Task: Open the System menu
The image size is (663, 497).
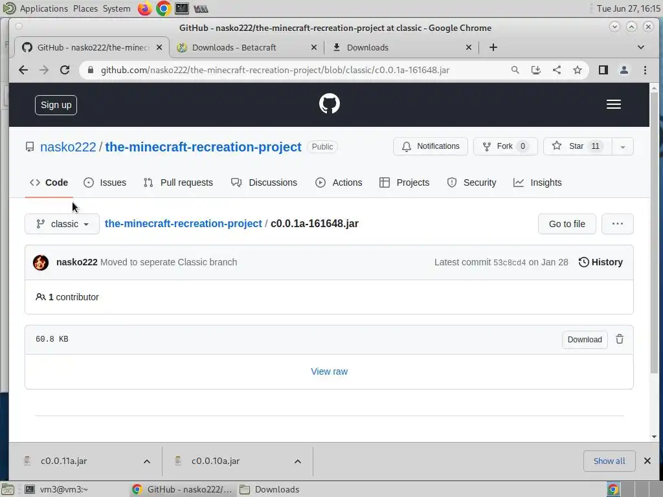Action: pyautogui.click(x=117, y=8)
